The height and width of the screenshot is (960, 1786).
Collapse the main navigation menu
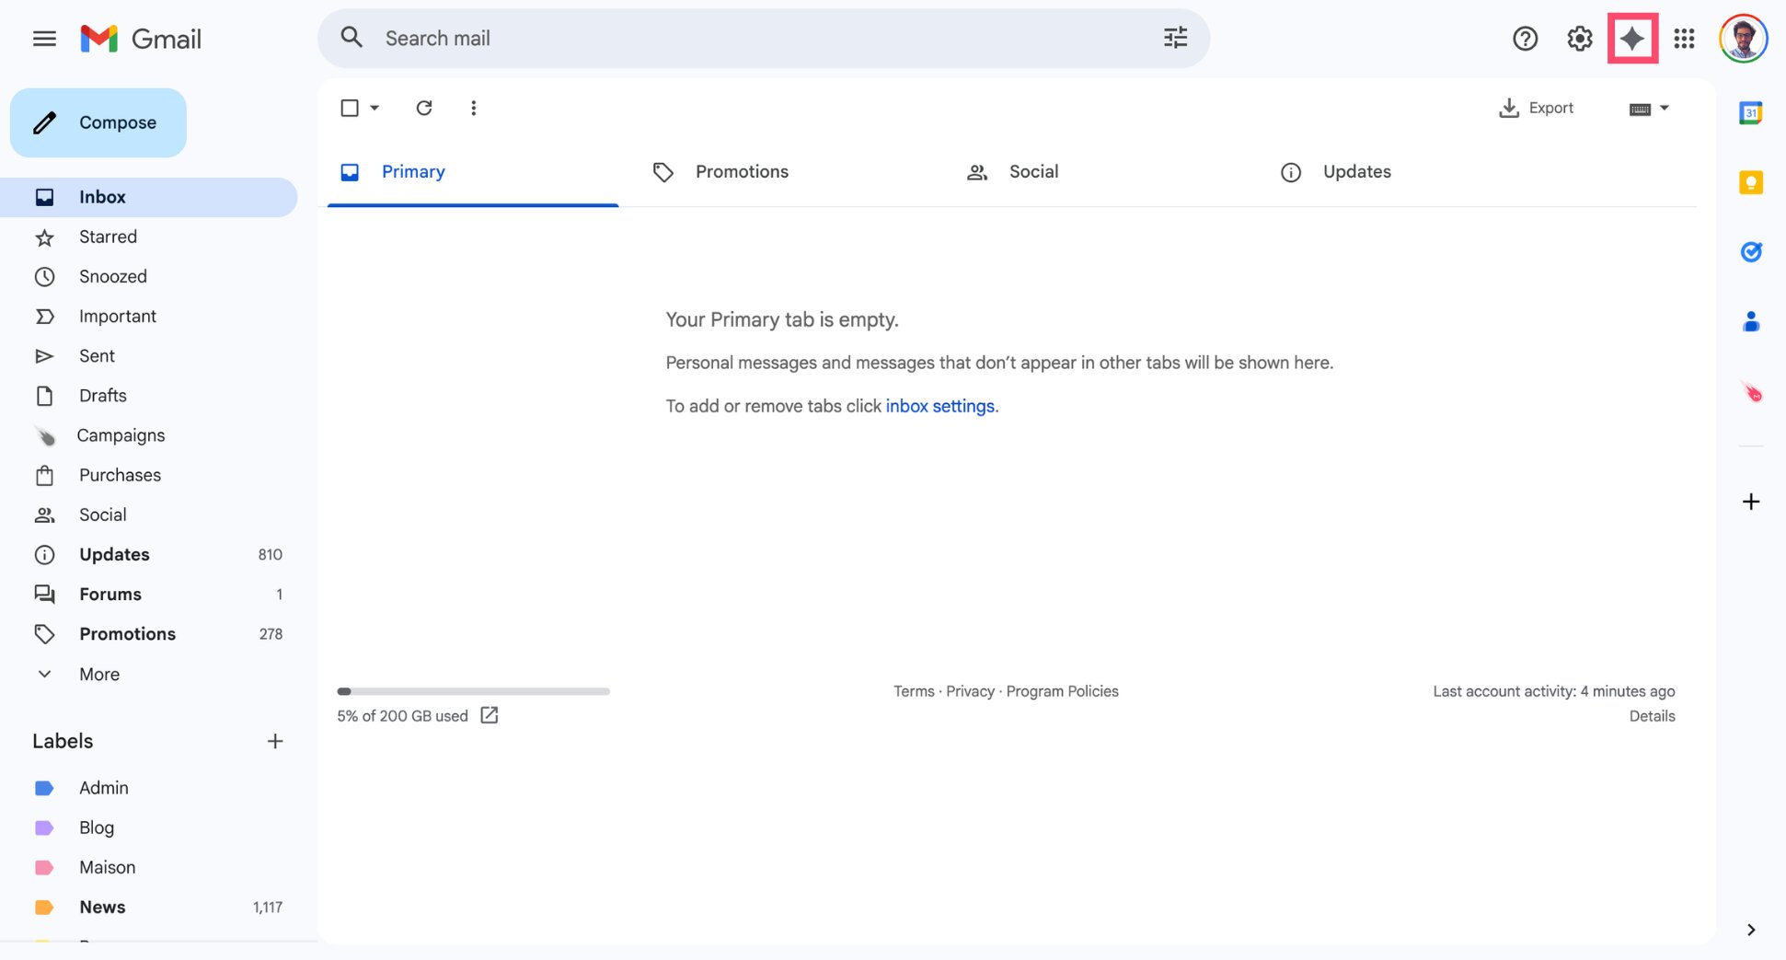(x=44, y=38)
